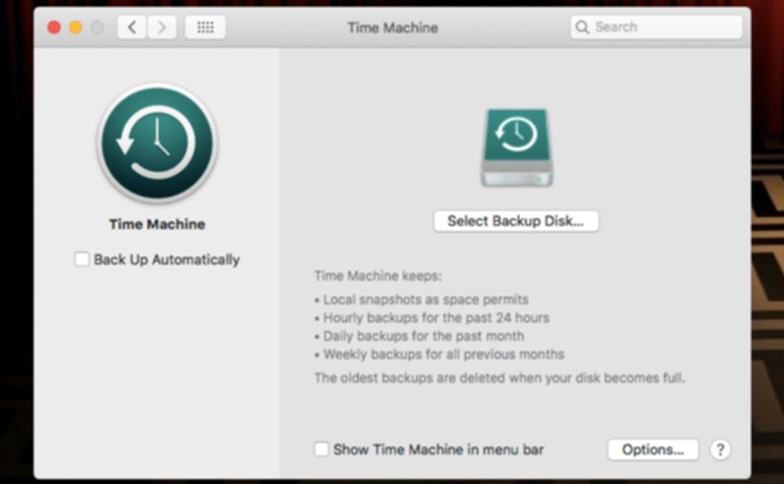
Task: Close the window with the red button
Action: point(54,27)
